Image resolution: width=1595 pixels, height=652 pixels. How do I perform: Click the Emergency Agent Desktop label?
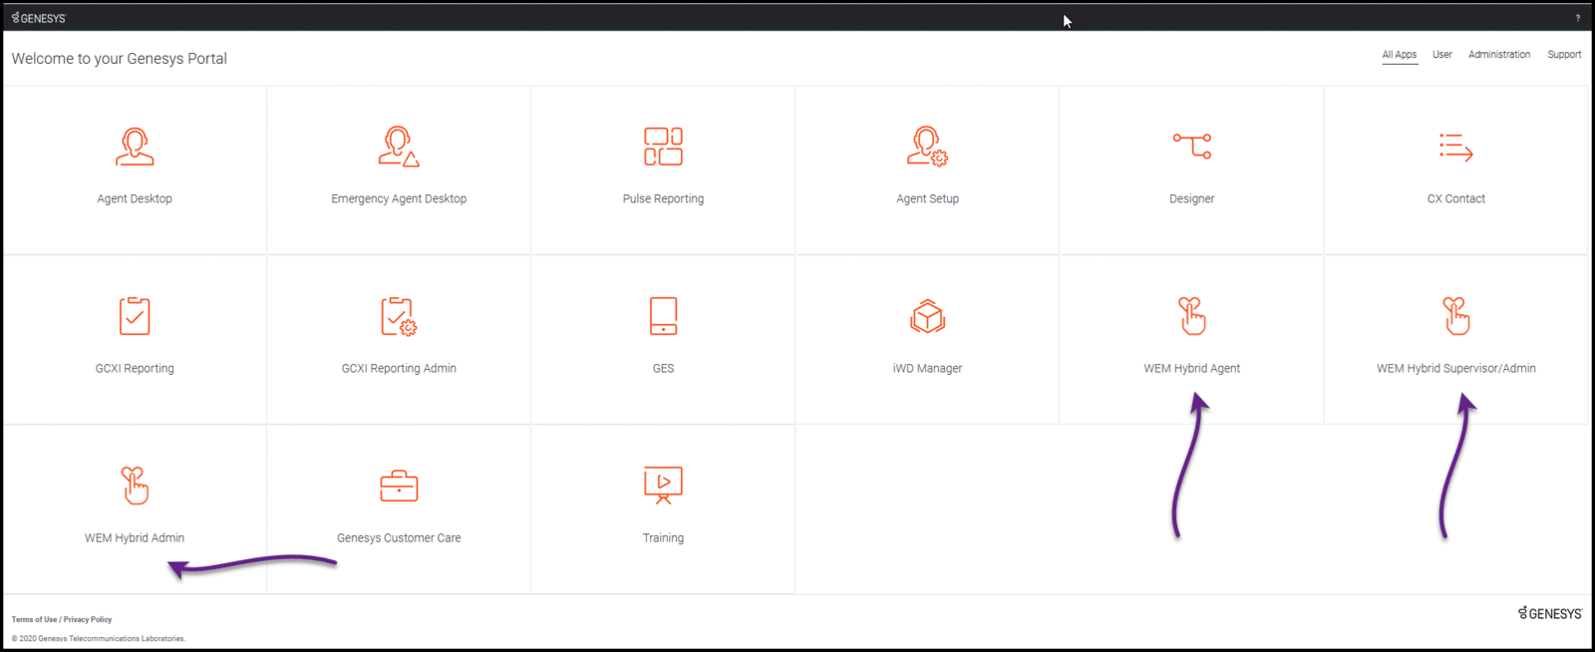399,198
